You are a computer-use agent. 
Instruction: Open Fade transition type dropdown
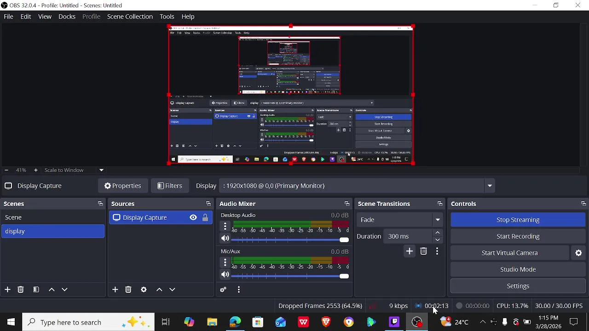click(x=400, y=220)
